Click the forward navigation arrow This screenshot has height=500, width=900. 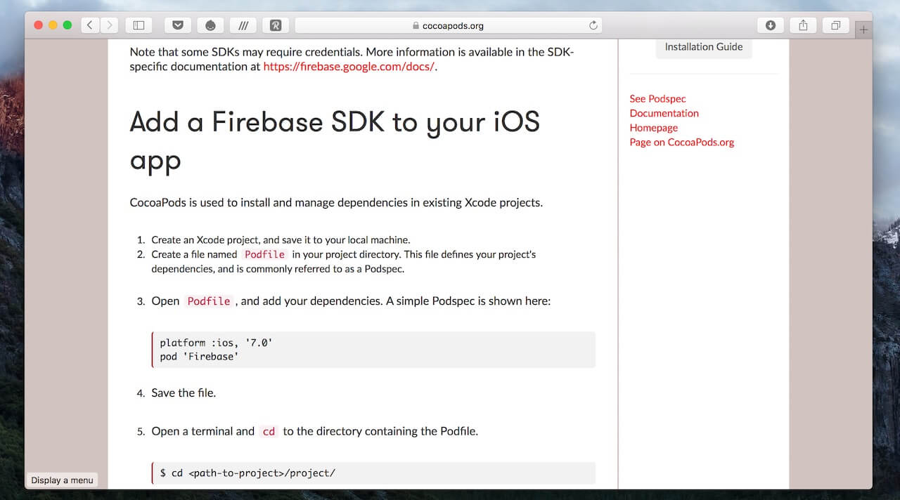coord(109,25)
